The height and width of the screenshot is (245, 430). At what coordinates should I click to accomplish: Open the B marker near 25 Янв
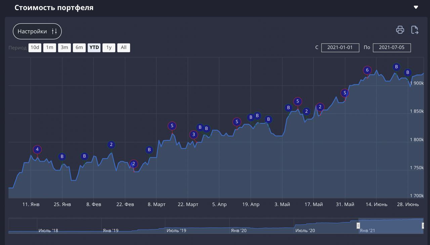coord(62,156)
